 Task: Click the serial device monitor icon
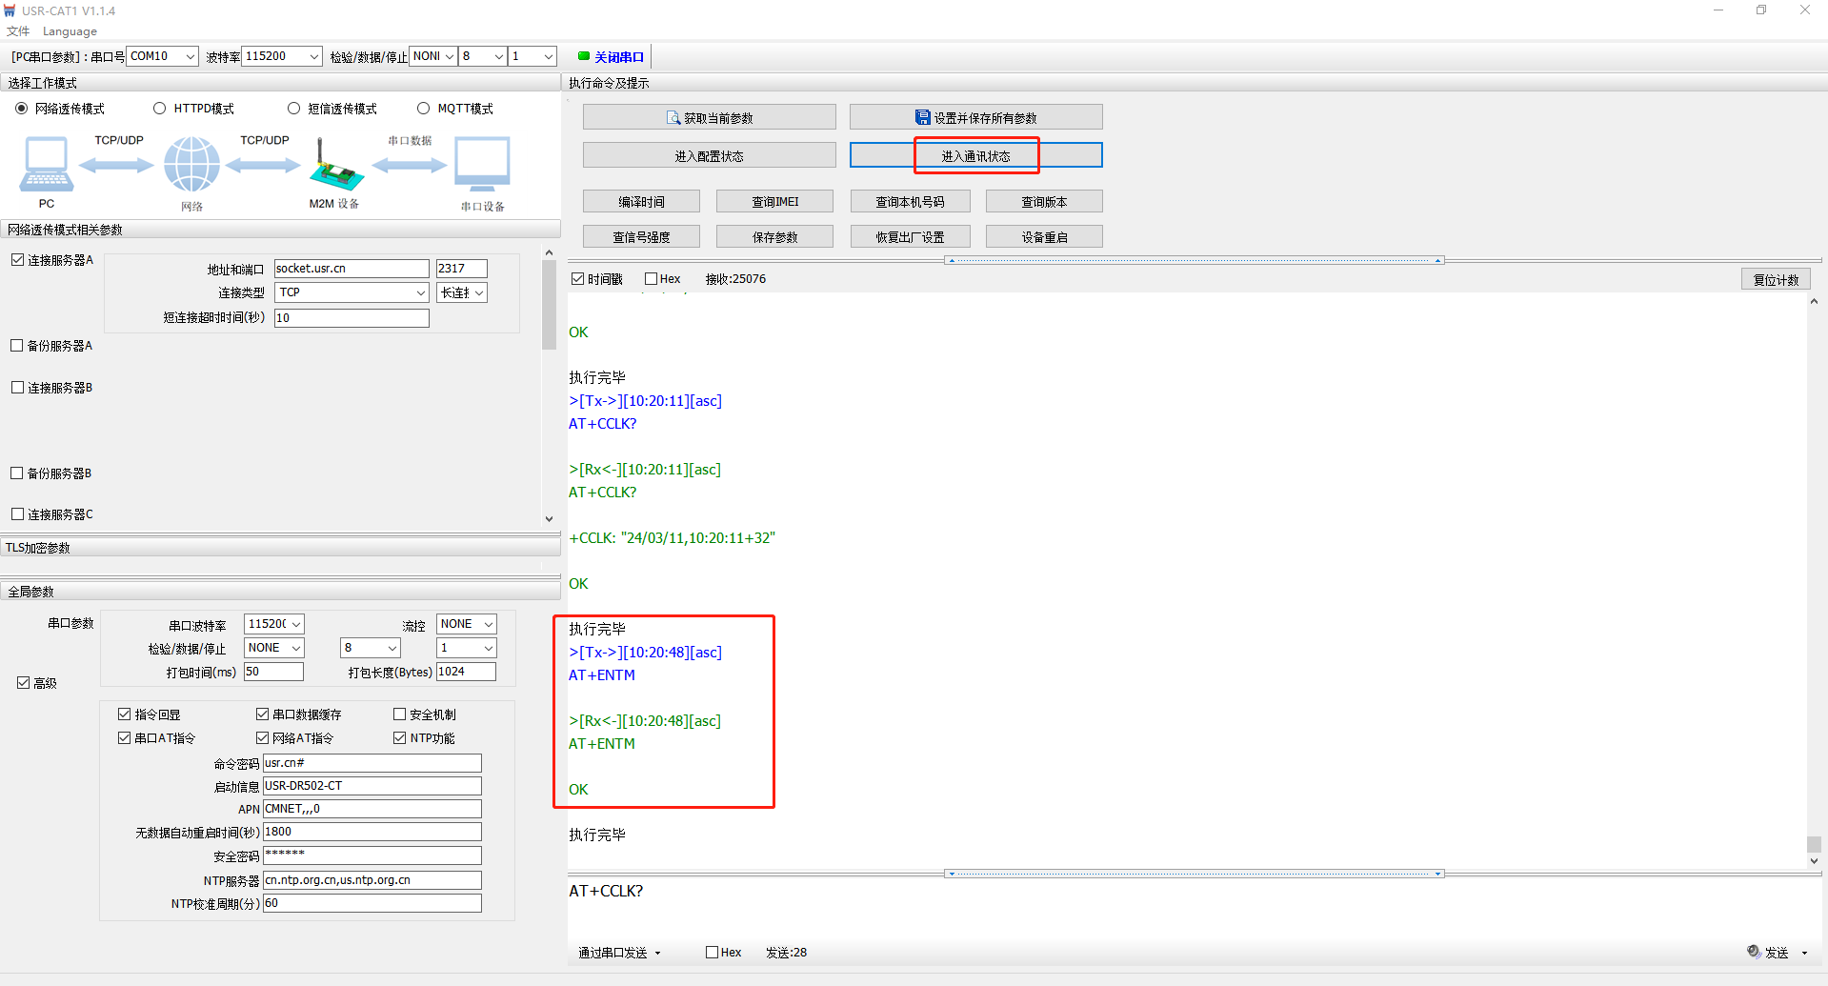pos(482,164)
